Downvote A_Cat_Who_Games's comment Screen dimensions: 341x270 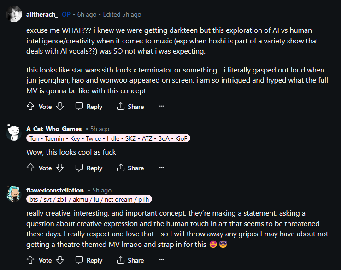(x=59, y=168)
